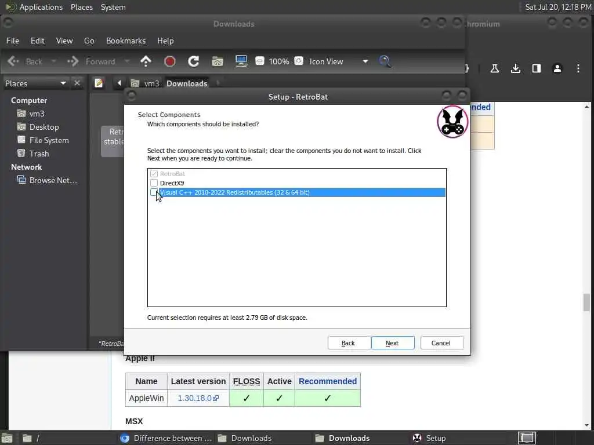Select File System in the sidebar
Screen dimensions: 594x445
(x=43, y=140)
